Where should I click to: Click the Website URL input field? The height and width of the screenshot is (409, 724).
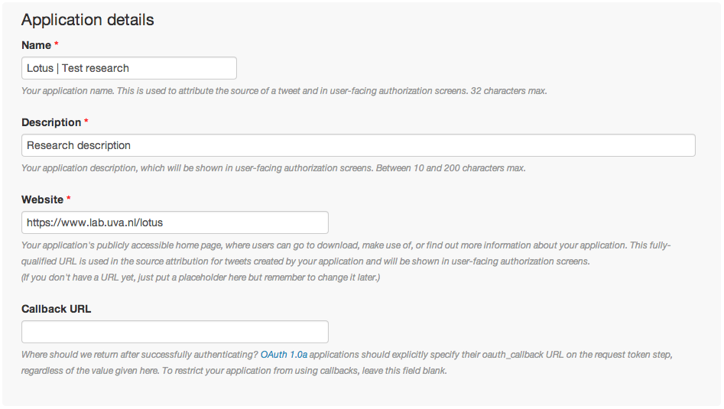pyautogui.click(x=175, y=222)
